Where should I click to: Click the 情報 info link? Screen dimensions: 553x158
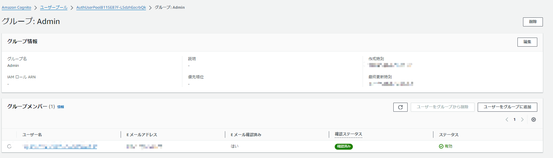coord(61,107)
